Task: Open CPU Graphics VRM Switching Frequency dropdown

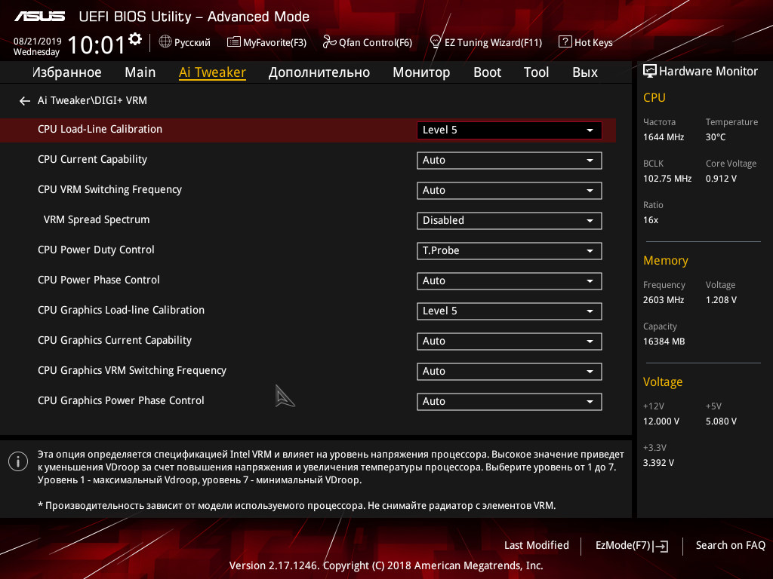Action: (x=510, y=371)
